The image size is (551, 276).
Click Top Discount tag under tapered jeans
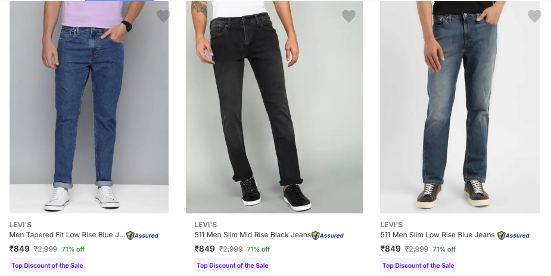click(x=48, y=265)
